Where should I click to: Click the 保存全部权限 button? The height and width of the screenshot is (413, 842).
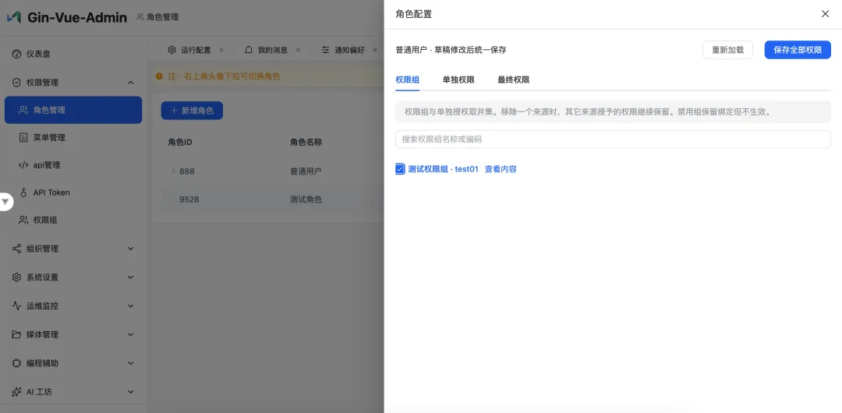pyautogui.click(x=798, y=50)
